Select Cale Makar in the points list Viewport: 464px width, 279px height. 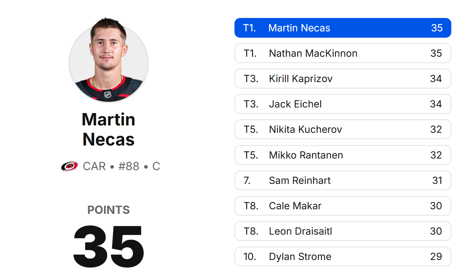point(343,206)
